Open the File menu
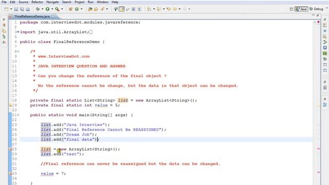This screenshot has width=329, height=185. click(4, 2)
